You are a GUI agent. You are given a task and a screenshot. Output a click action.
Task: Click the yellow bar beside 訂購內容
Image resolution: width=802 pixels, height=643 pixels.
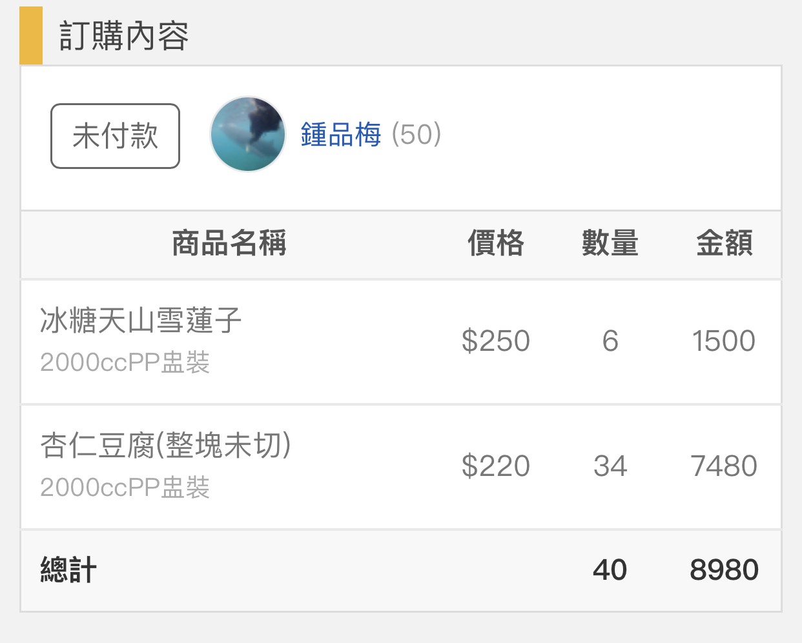pyautogui.click(x=31, y=35)
